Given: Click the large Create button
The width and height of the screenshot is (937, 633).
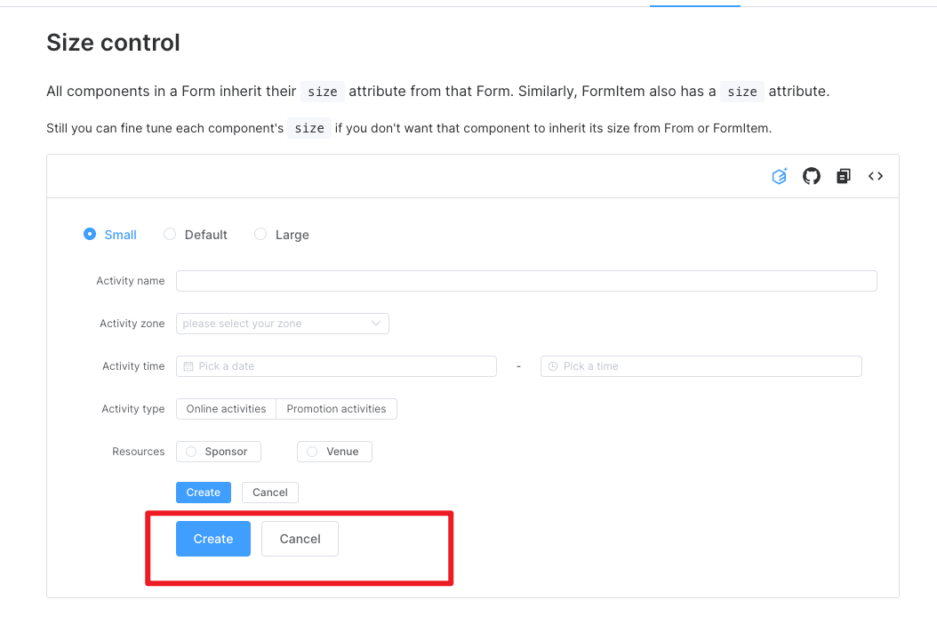Looking at the screenshot, I should point(213,539).
